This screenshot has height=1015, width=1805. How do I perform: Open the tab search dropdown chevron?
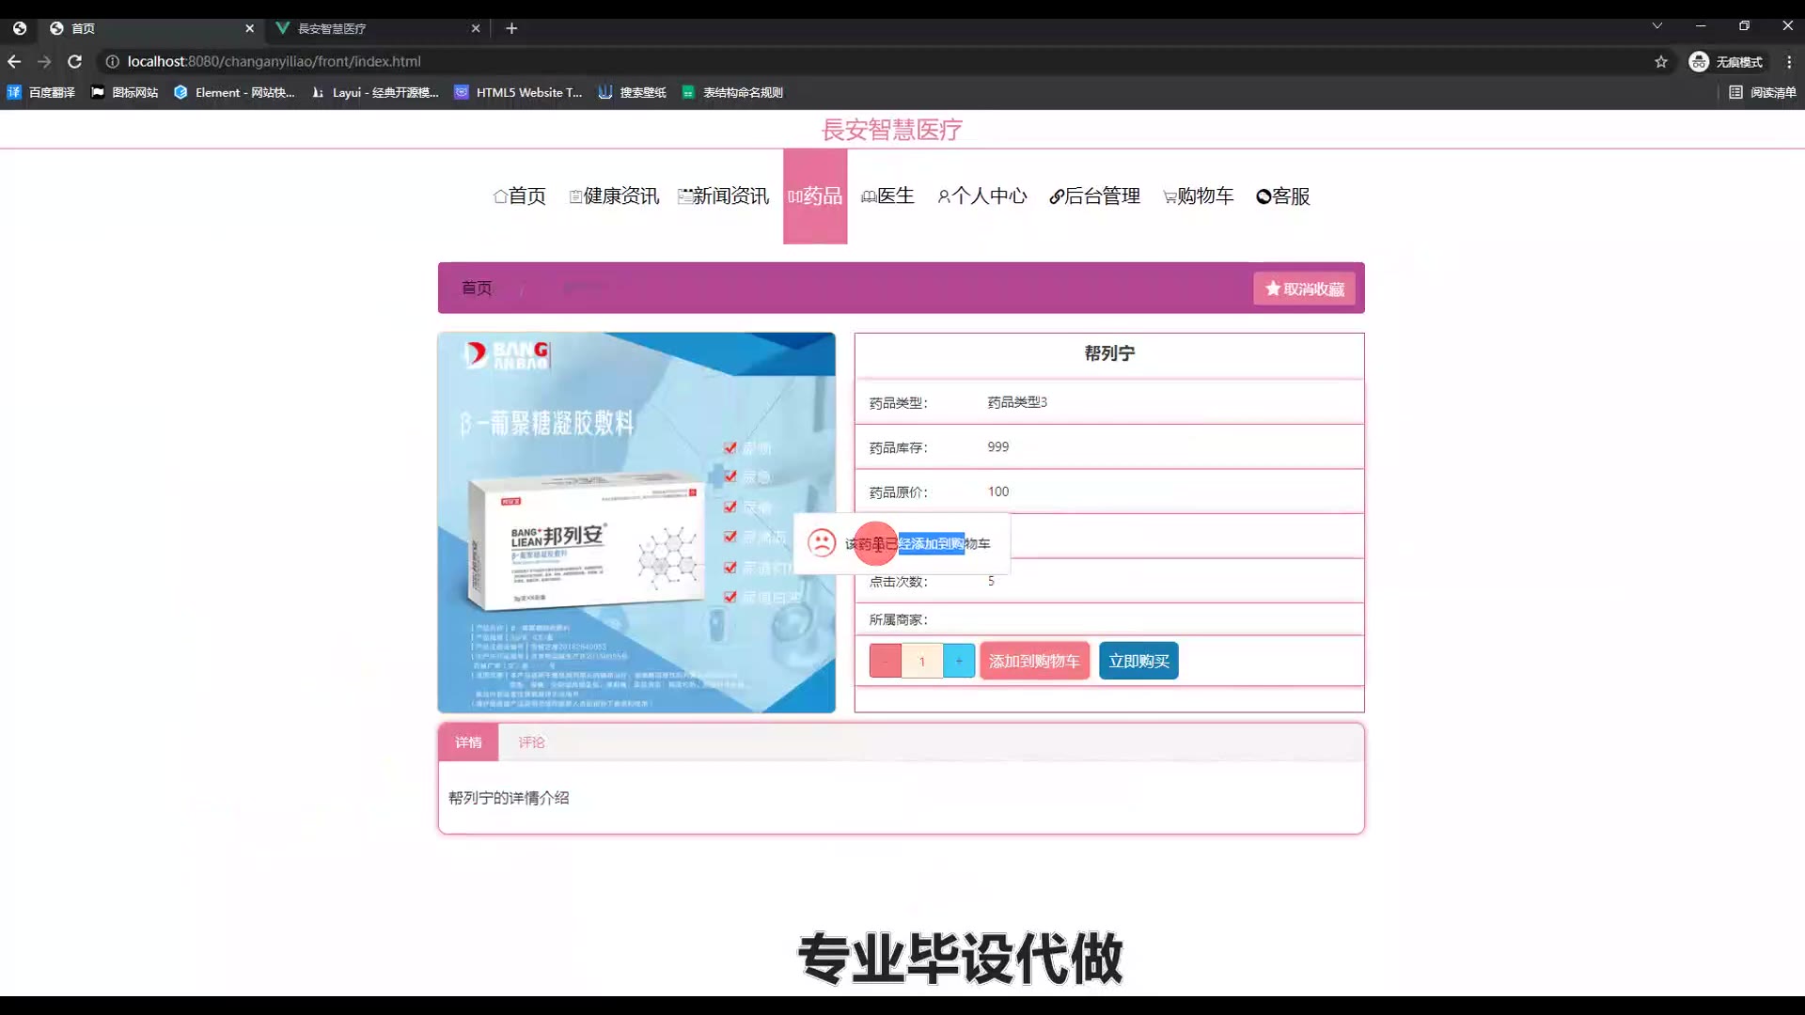pos(1657,25)
